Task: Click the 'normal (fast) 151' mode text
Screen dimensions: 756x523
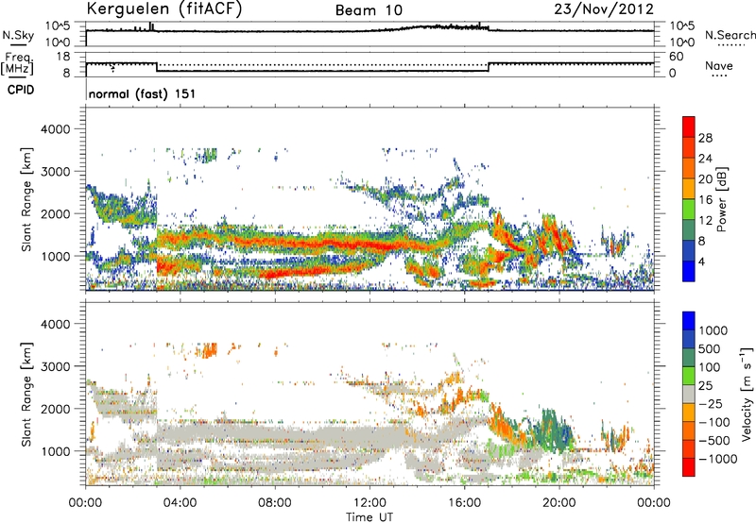Action: coord(143,93)
